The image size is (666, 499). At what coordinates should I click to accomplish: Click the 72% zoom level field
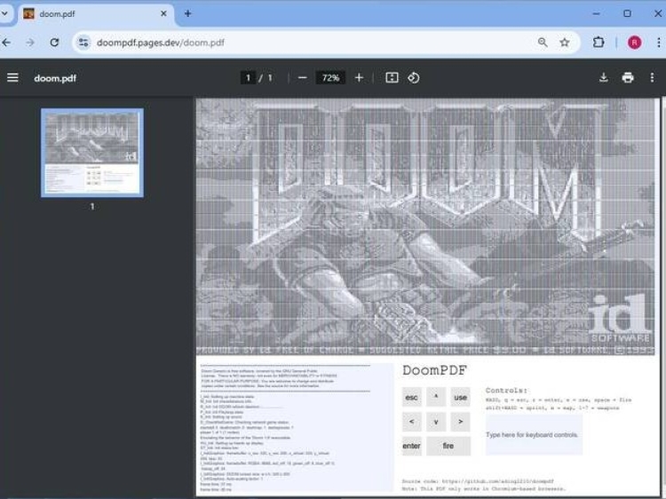330,78
